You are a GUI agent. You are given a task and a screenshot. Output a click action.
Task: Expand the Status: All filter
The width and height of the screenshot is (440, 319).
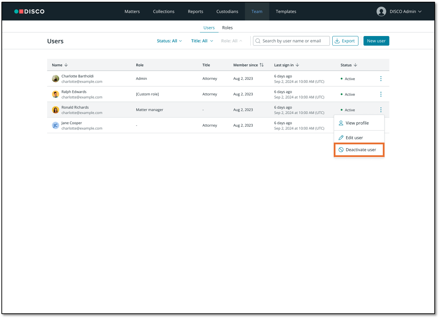(x=170, y=41)
